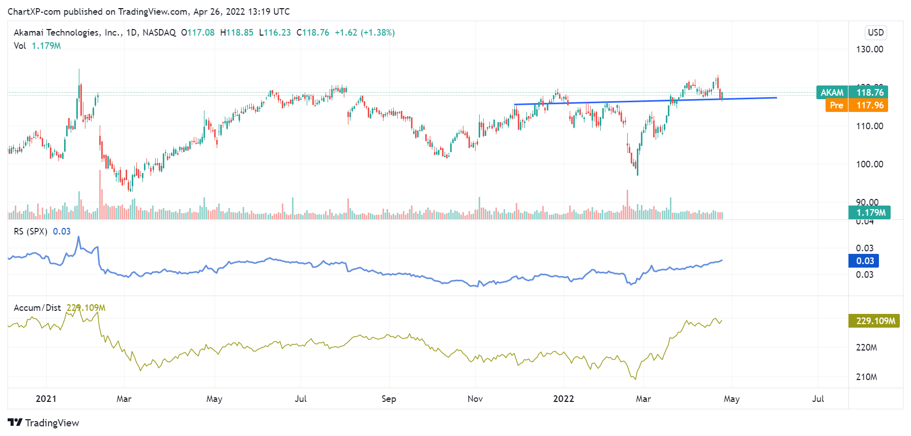Click the AKAM price label 118.76

(x=852, y=92)
